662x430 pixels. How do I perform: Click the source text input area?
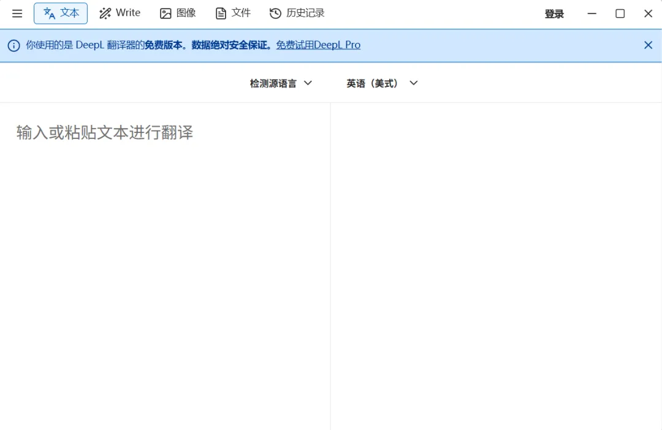pos(165,266)
